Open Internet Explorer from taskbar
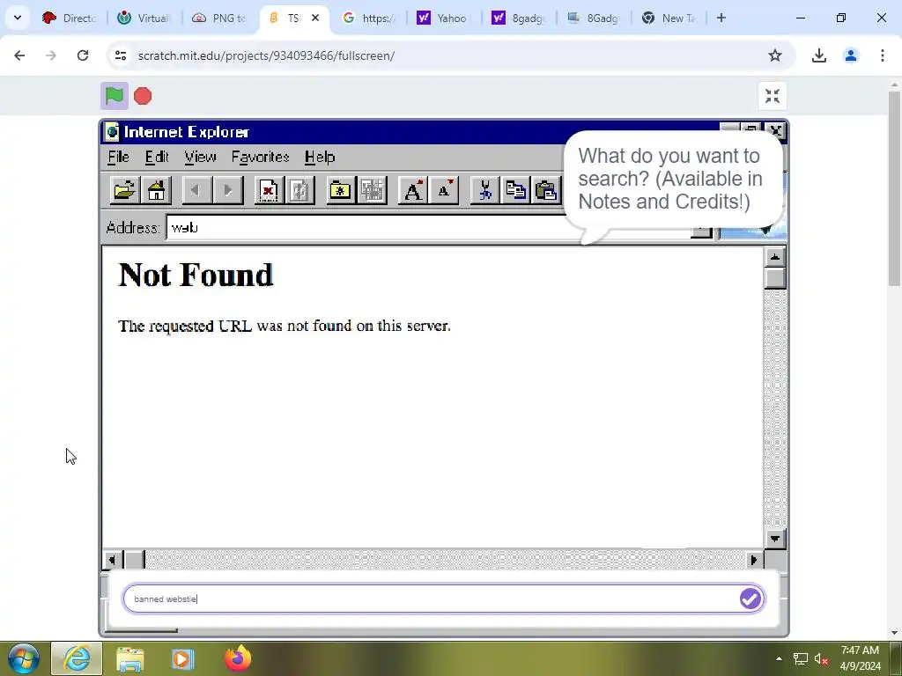902x676 pixels. tap(77, 658)
